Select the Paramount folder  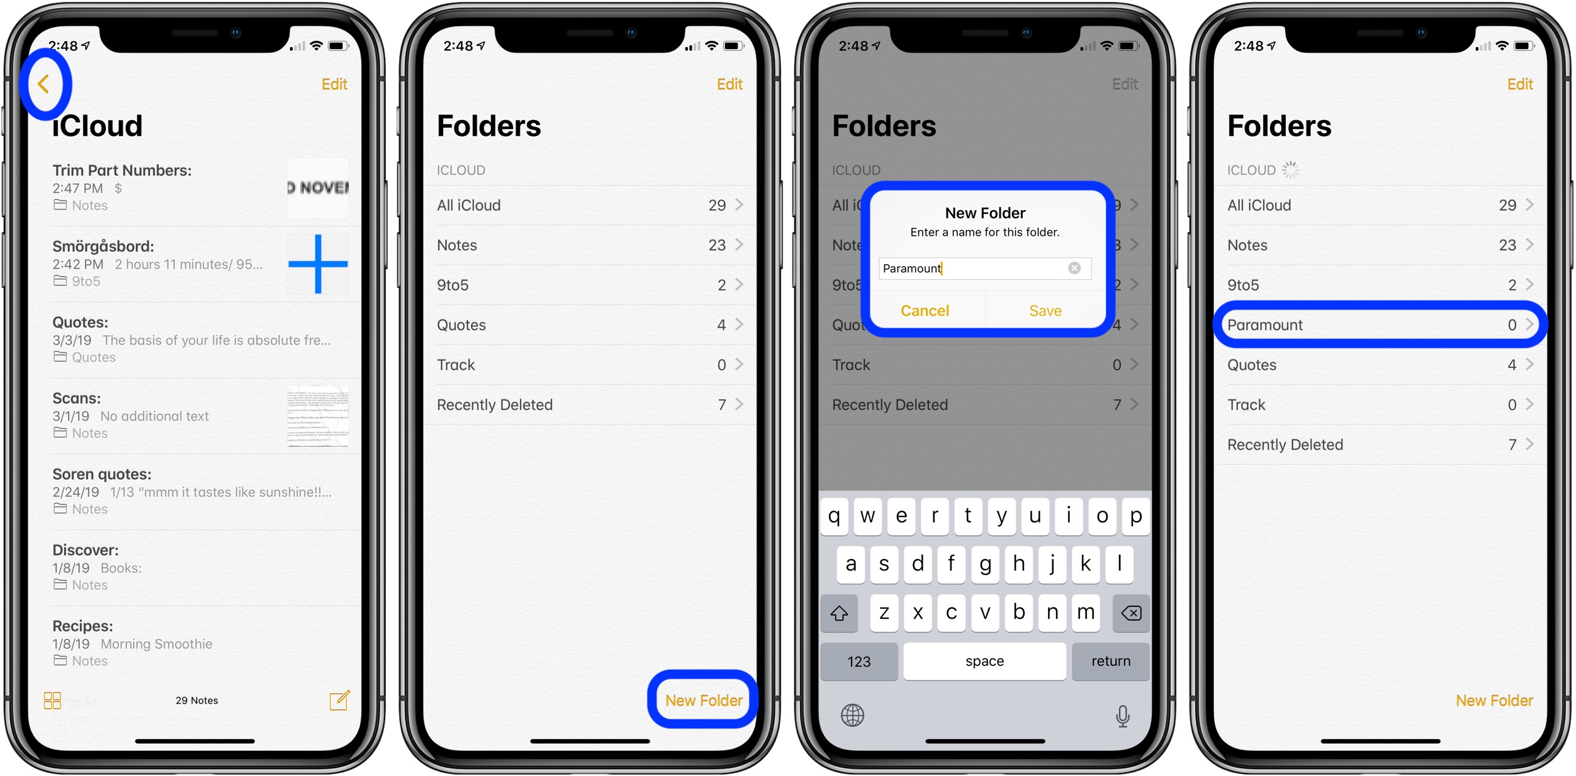click(x=1378, y=324)
